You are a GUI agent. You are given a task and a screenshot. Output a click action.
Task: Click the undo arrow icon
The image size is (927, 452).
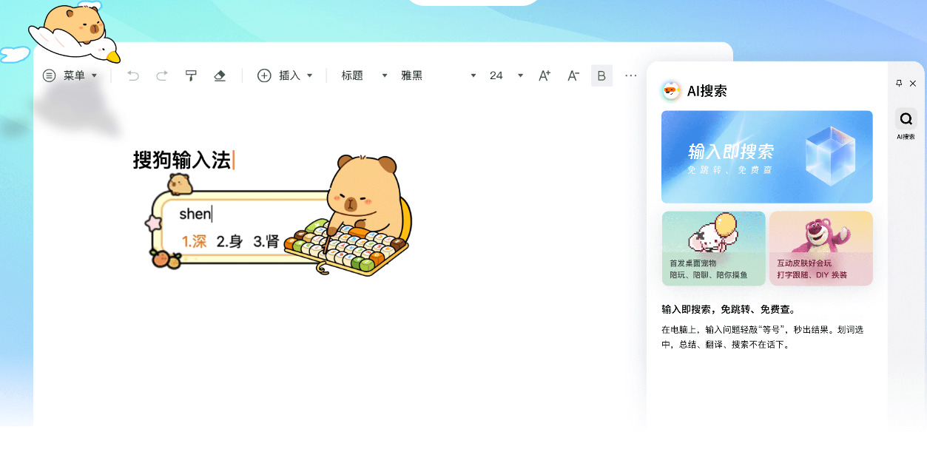point(133,75)
